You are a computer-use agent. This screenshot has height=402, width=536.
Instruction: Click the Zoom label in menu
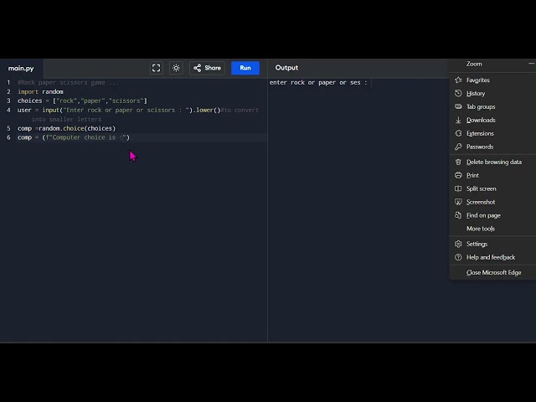tap(474, 64)
